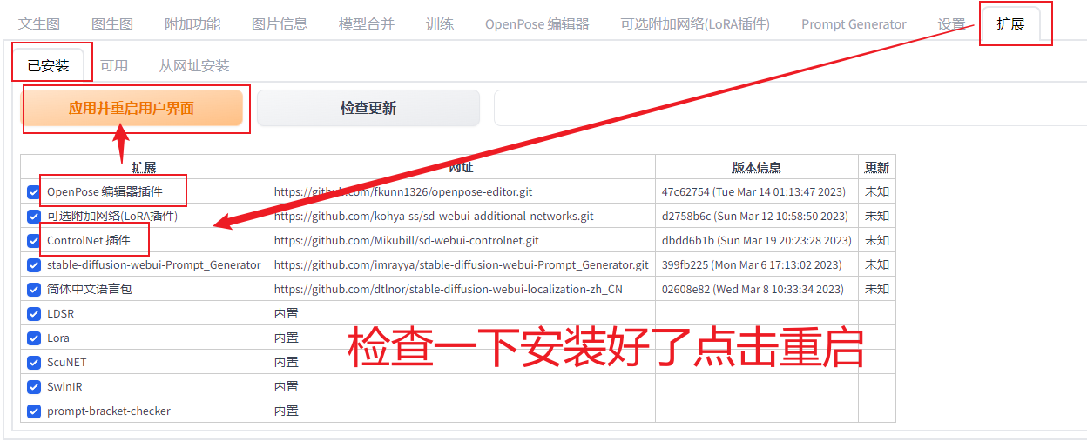
Task: Disable the ScuNET extension checkbox
Action: click(34, 362)
